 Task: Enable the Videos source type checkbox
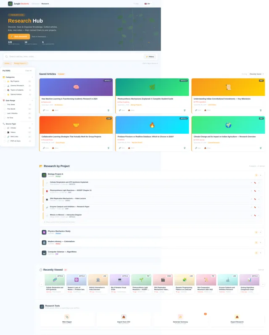[x=5, y=132]
